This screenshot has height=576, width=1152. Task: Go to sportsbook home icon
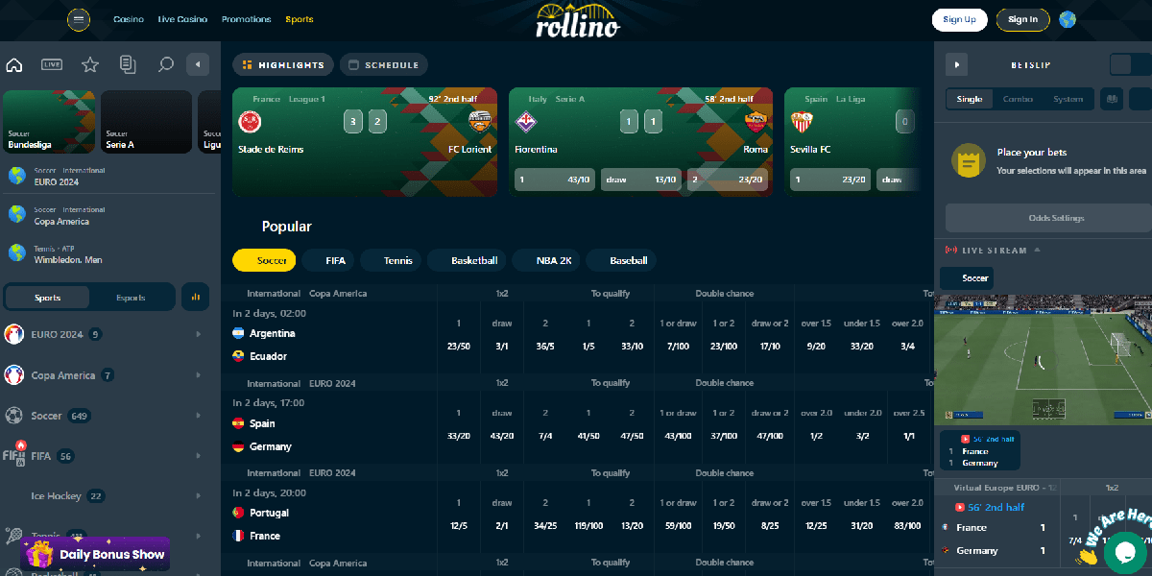[x=14, y=65]
